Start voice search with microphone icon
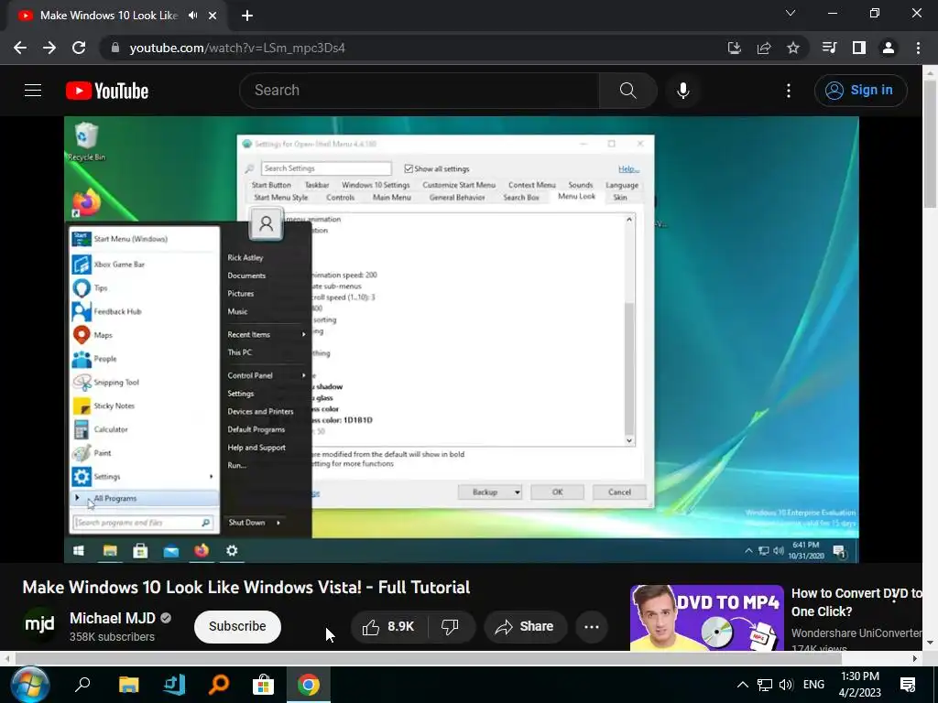938x703 pixels. click(x=682, y=91)
